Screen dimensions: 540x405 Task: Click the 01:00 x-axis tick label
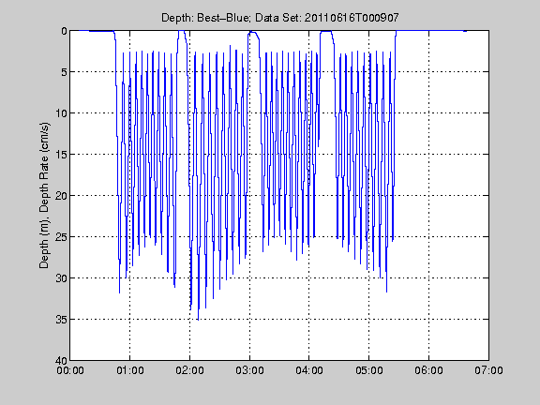[x=129, y=370]
